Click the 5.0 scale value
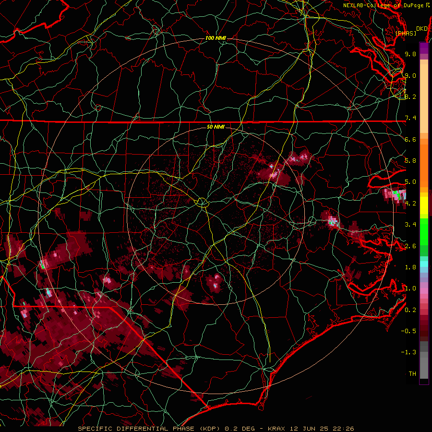Image resolution: width=432 pixels, height=432 pixels. point(410,182)
